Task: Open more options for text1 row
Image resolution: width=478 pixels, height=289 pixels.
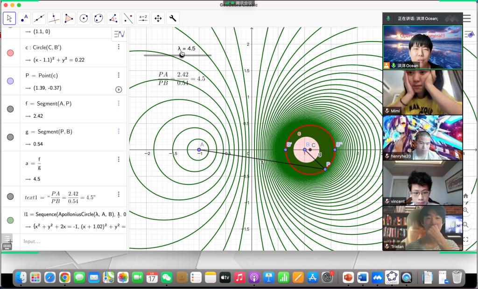Action: (119, 194)
